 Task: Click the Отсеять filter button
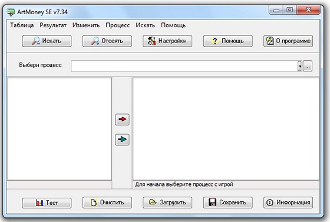(x=107, y=41)
